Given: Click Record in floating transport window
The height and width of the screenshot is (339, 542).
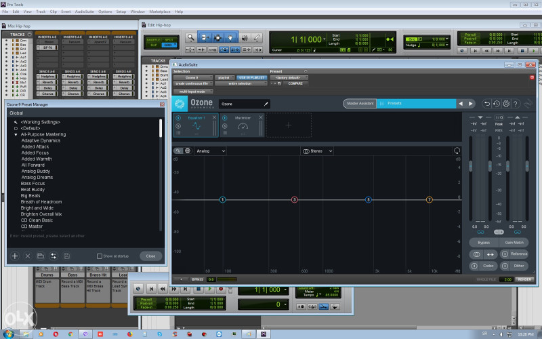Looking at the screenshot, I should [222, 290].
